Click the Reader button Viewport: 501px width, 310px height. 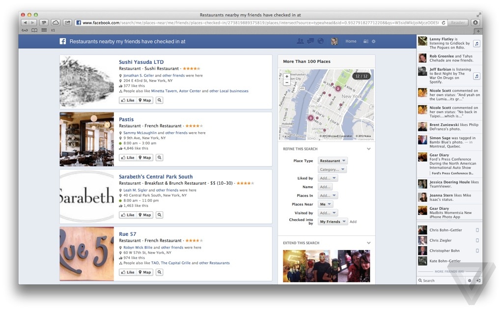458,23
